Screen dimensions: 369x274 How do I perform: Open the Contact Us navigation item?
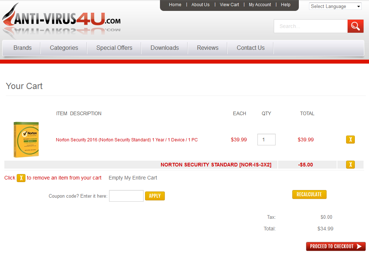tap(250, 48)
